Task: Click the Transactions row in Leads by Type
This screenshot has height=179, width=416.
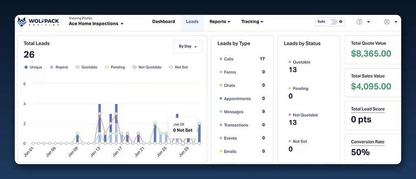Action: 242,125
